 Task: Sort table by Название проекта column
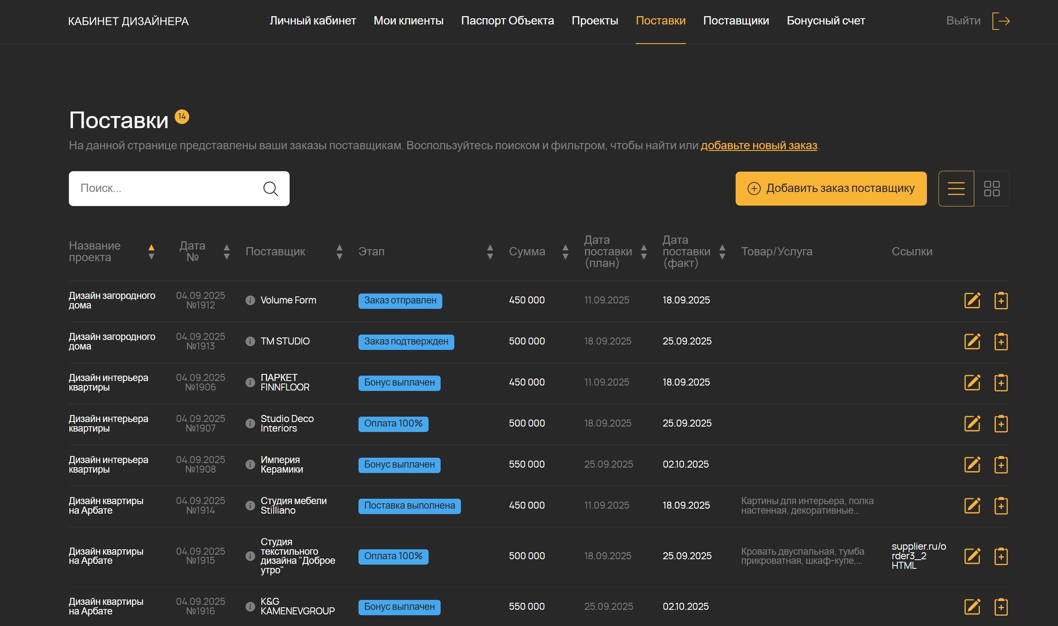(151, 251)
